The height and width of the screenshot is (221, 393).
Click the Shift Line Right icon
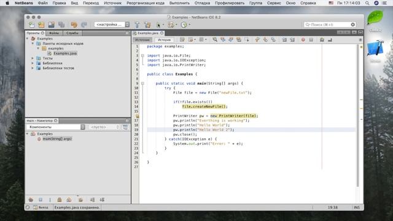[x=292, y=39]
